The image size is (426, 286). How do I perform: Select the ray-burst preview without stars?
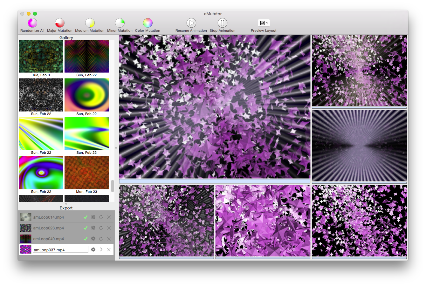coord(359,146)
